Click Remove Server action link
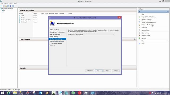The width and height of the screenshot is (170, 95). (x=146, y=36)
